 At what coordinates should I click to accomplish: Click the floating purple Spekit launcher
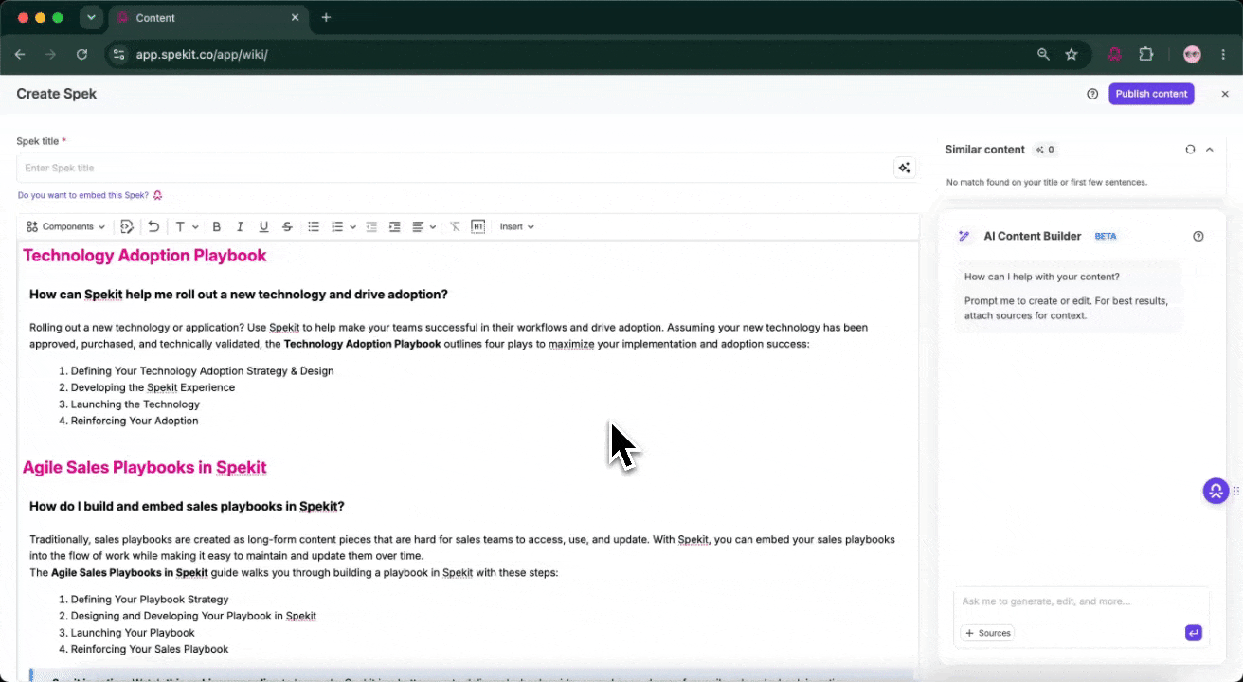(x=1216, y=491)
